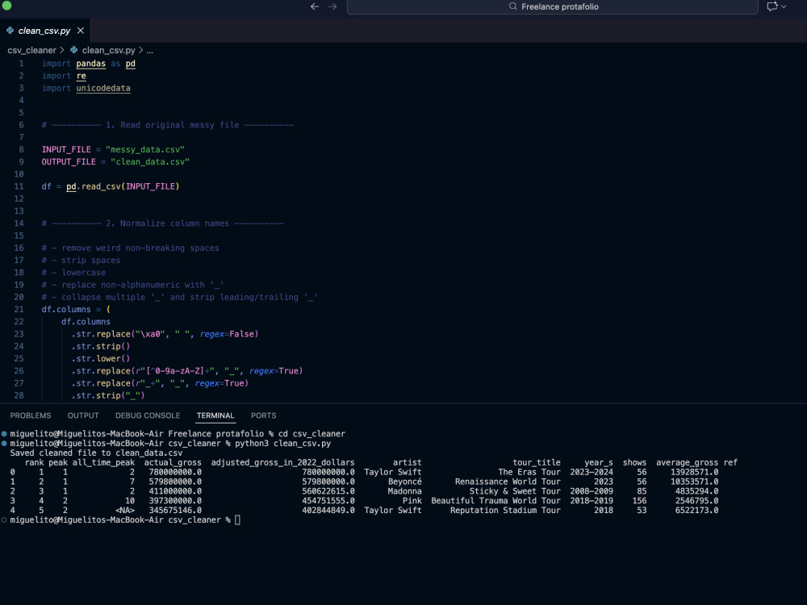Select the TERMINAL panel tab
807x605 pixels.
tap(215, 415)
